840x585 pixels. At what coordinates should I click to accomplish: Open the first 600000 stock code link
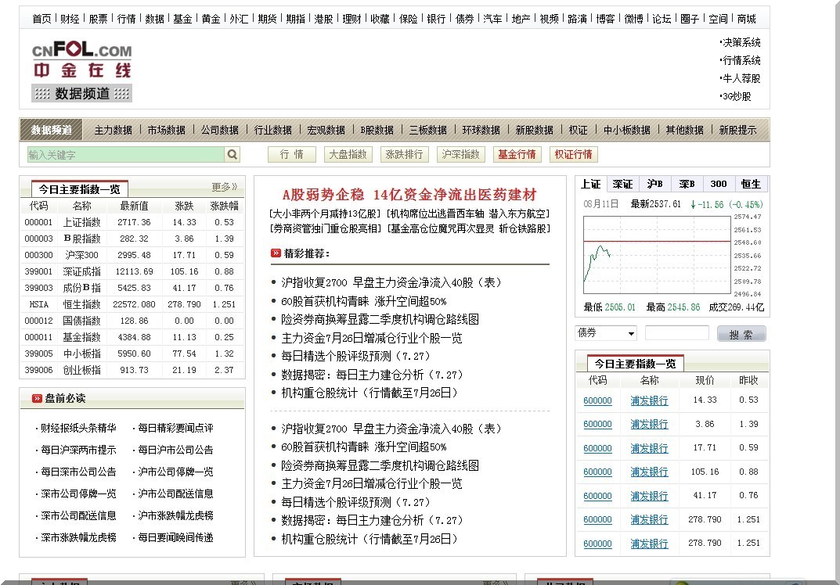[597, 400]
